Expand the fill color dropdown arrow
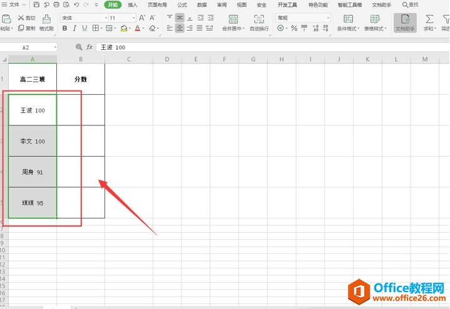Screen dimensions: 450x309 (x=130, y=28)
